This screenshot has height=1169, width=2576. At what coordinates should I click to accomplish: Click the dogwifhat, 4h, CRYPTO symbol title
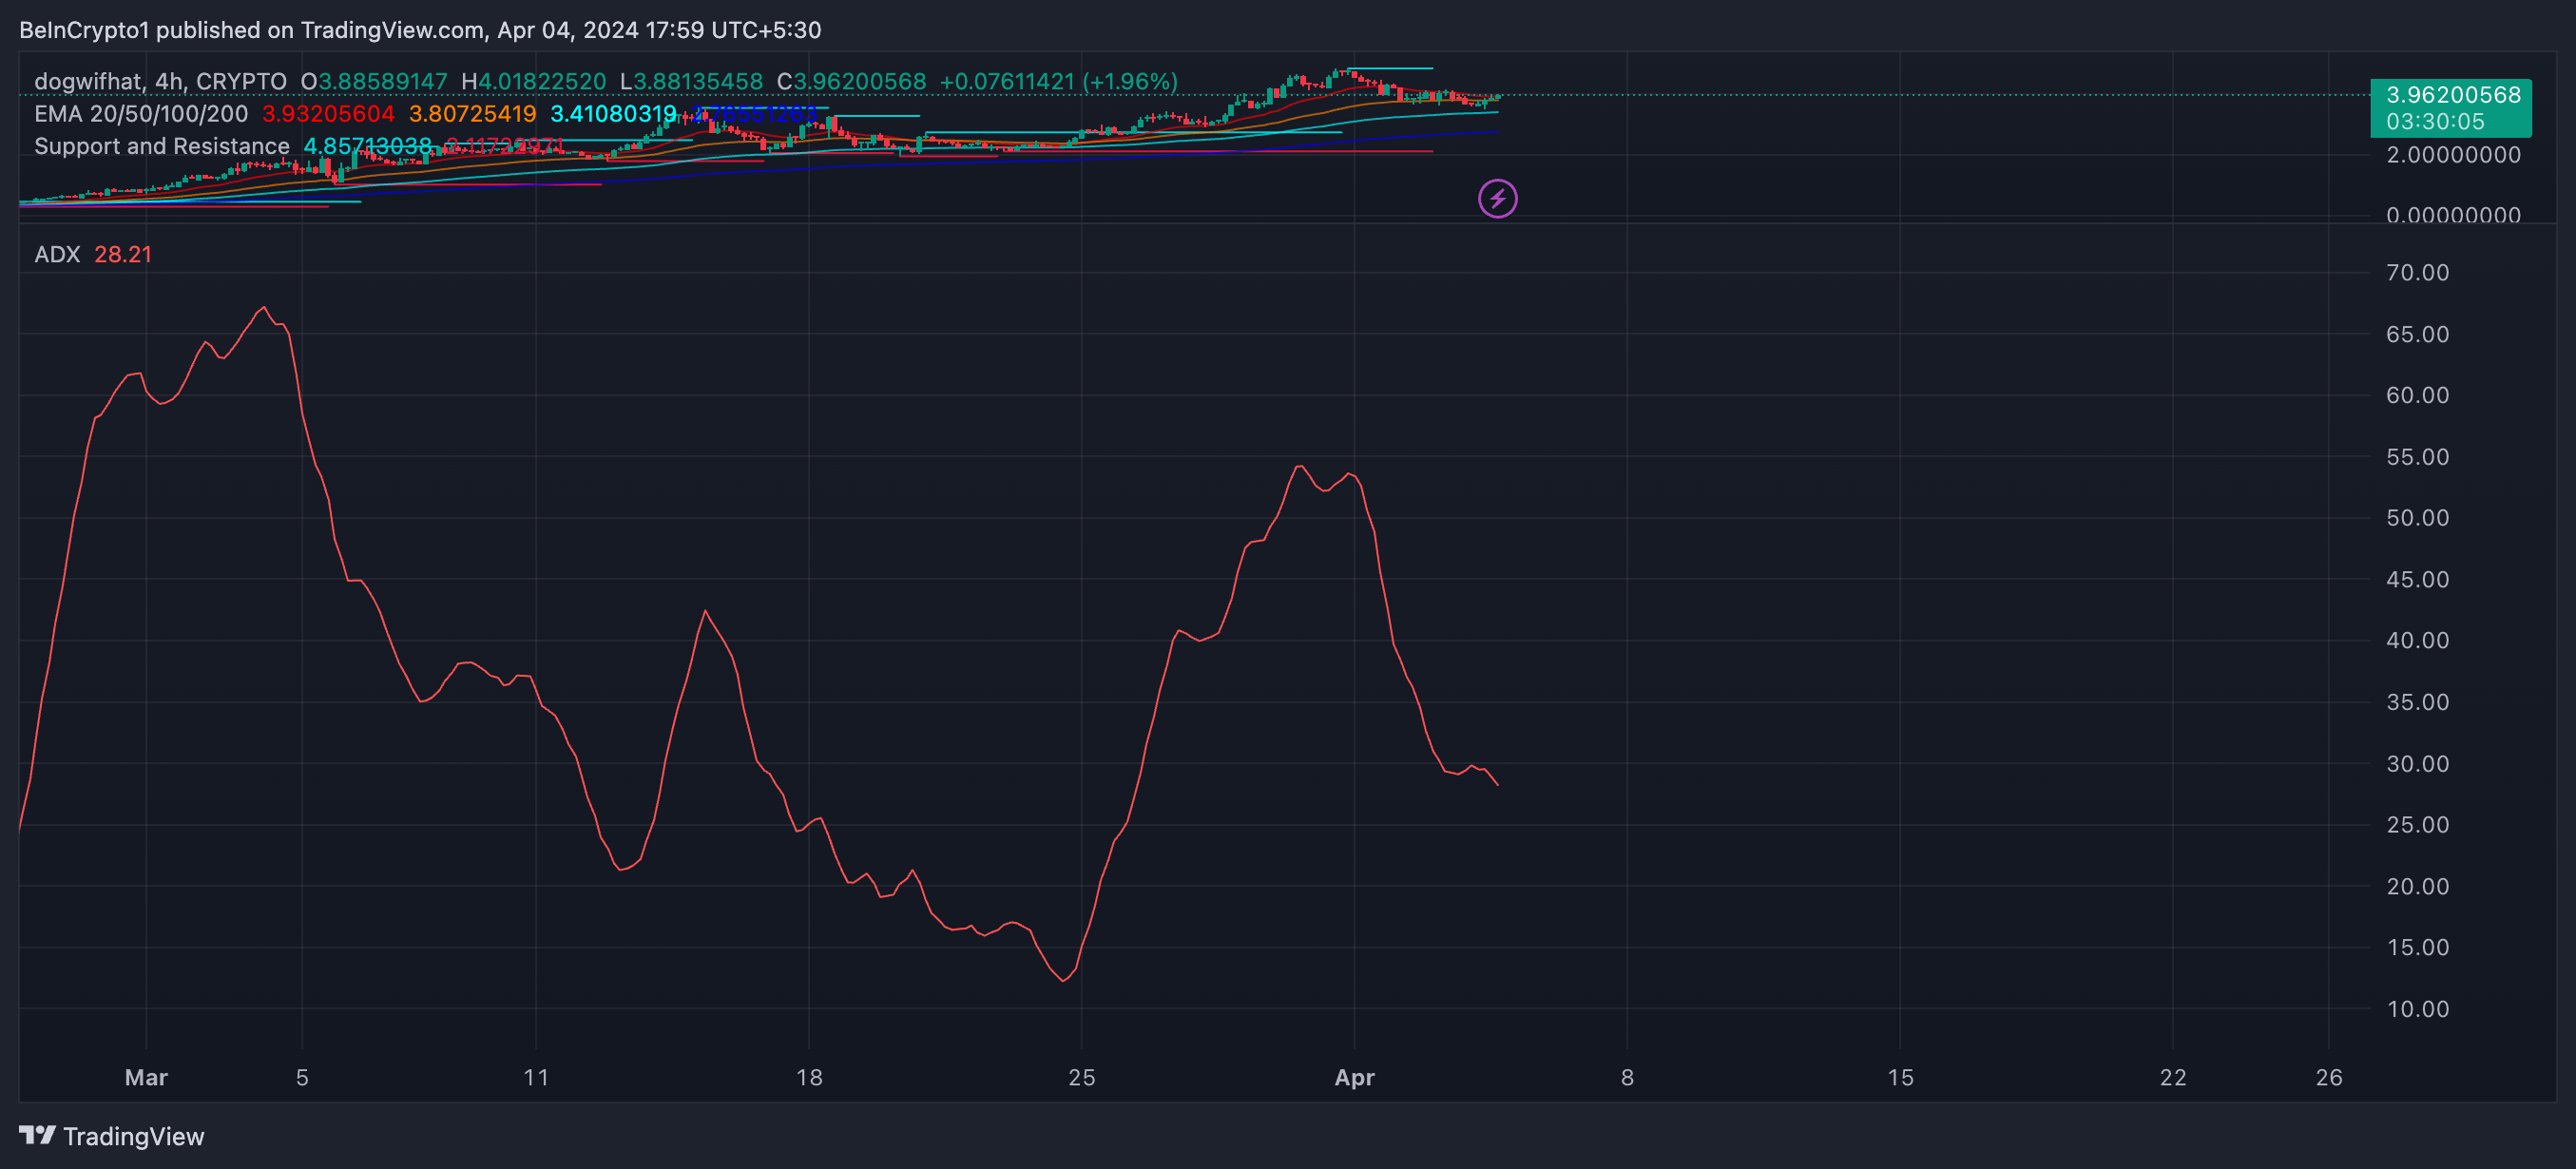click(x=160, y=81)
